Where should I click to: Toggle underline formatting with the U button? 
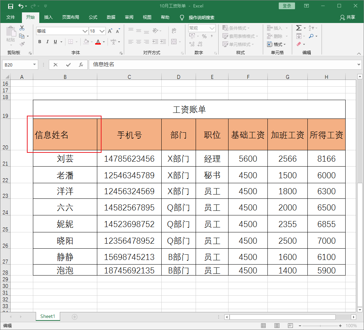(x=56, y=41)
